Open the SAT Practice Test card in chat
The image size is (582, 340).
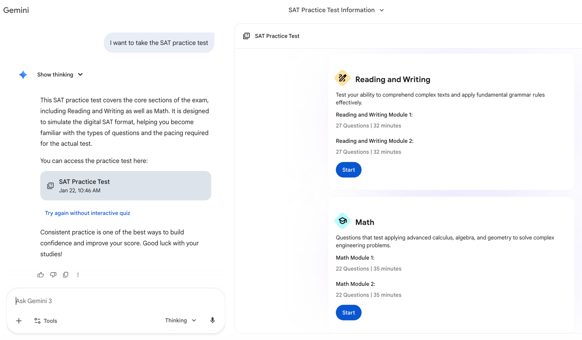125,185
